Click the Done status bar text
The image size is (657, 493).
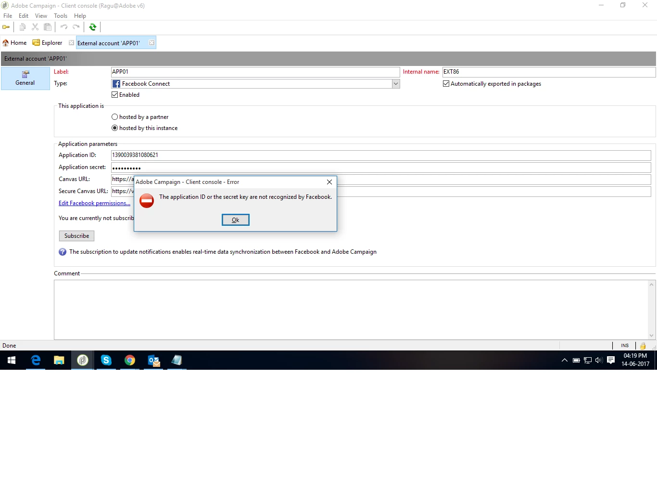(x=9, y=346)
